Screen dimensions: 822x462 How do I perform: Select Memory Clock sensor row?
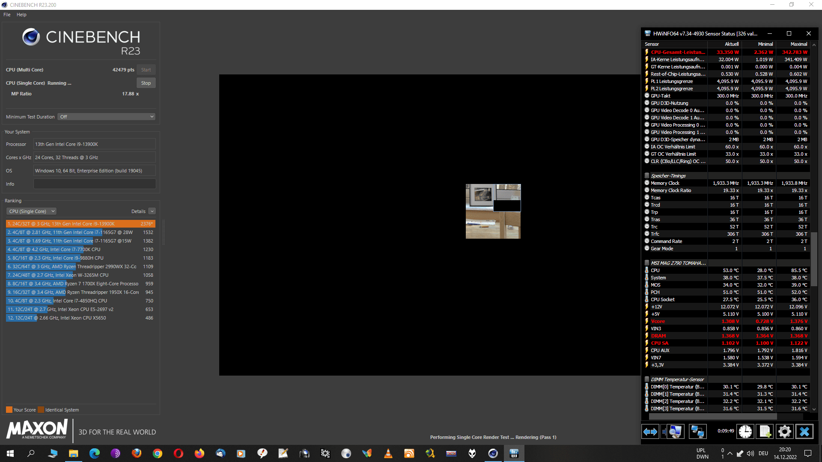726,183
